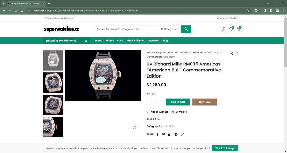Click the Add to cart button

pyautogui.click(x=178, y=102)
